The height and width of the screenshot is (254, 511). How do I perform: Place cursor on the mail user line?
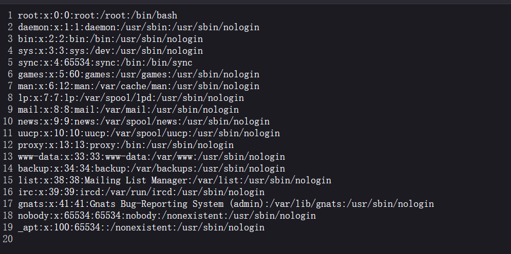(128, 110)
